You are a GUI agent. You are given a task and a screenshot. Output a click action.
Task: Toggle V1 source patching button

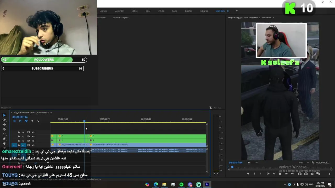[14, 145]
